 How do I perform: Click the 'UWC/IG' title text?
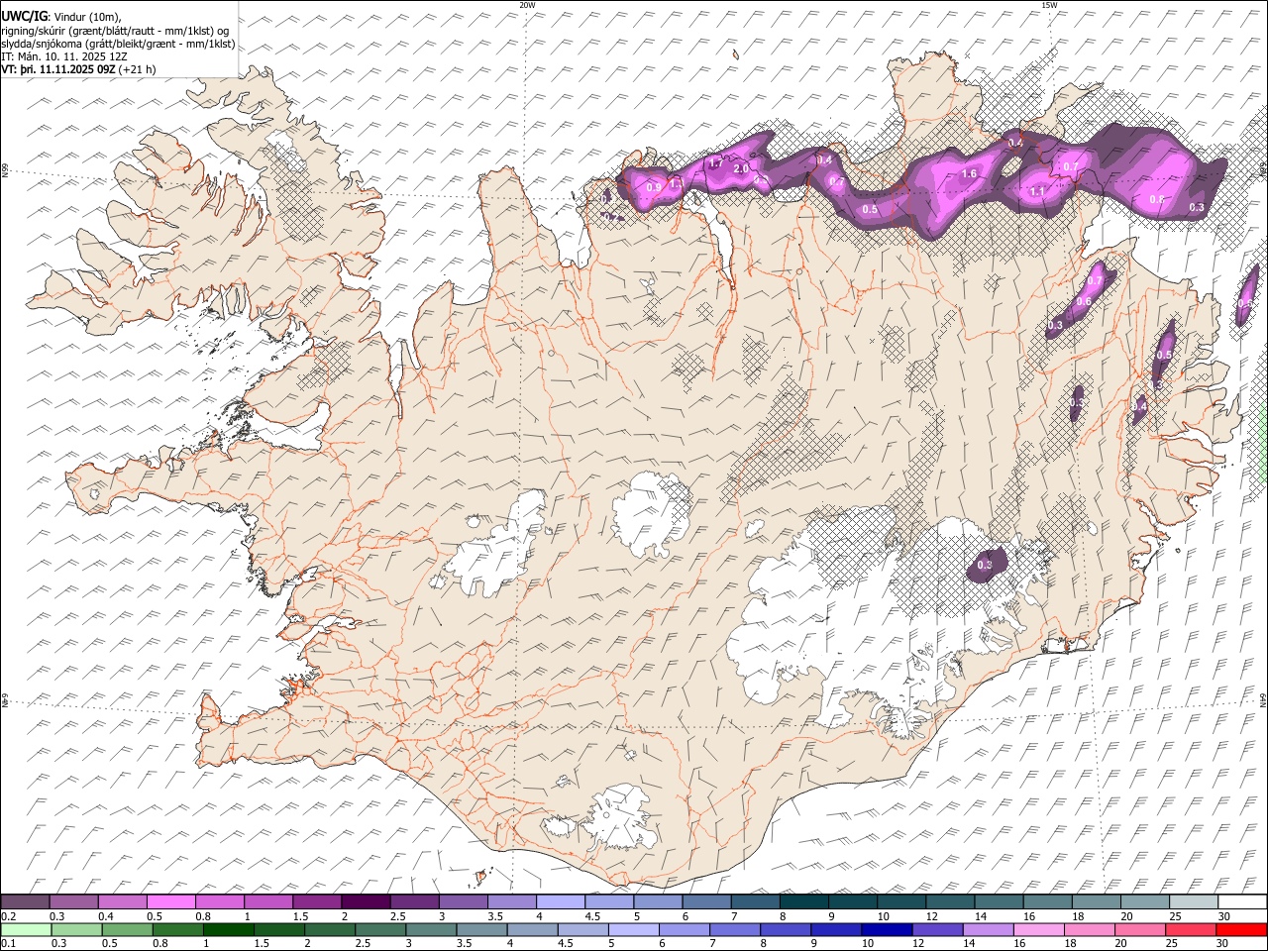click(25, 16)
